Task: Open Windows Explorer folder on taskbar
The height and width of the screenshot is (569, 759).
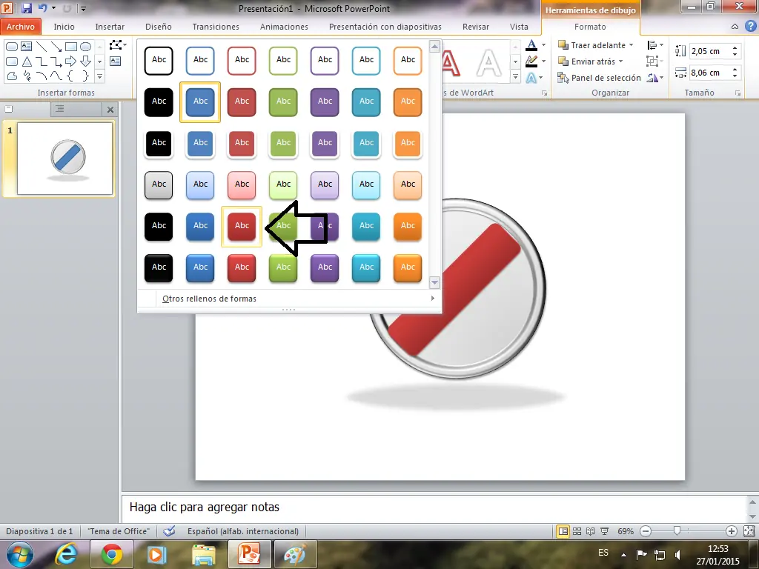Action: 204,554
